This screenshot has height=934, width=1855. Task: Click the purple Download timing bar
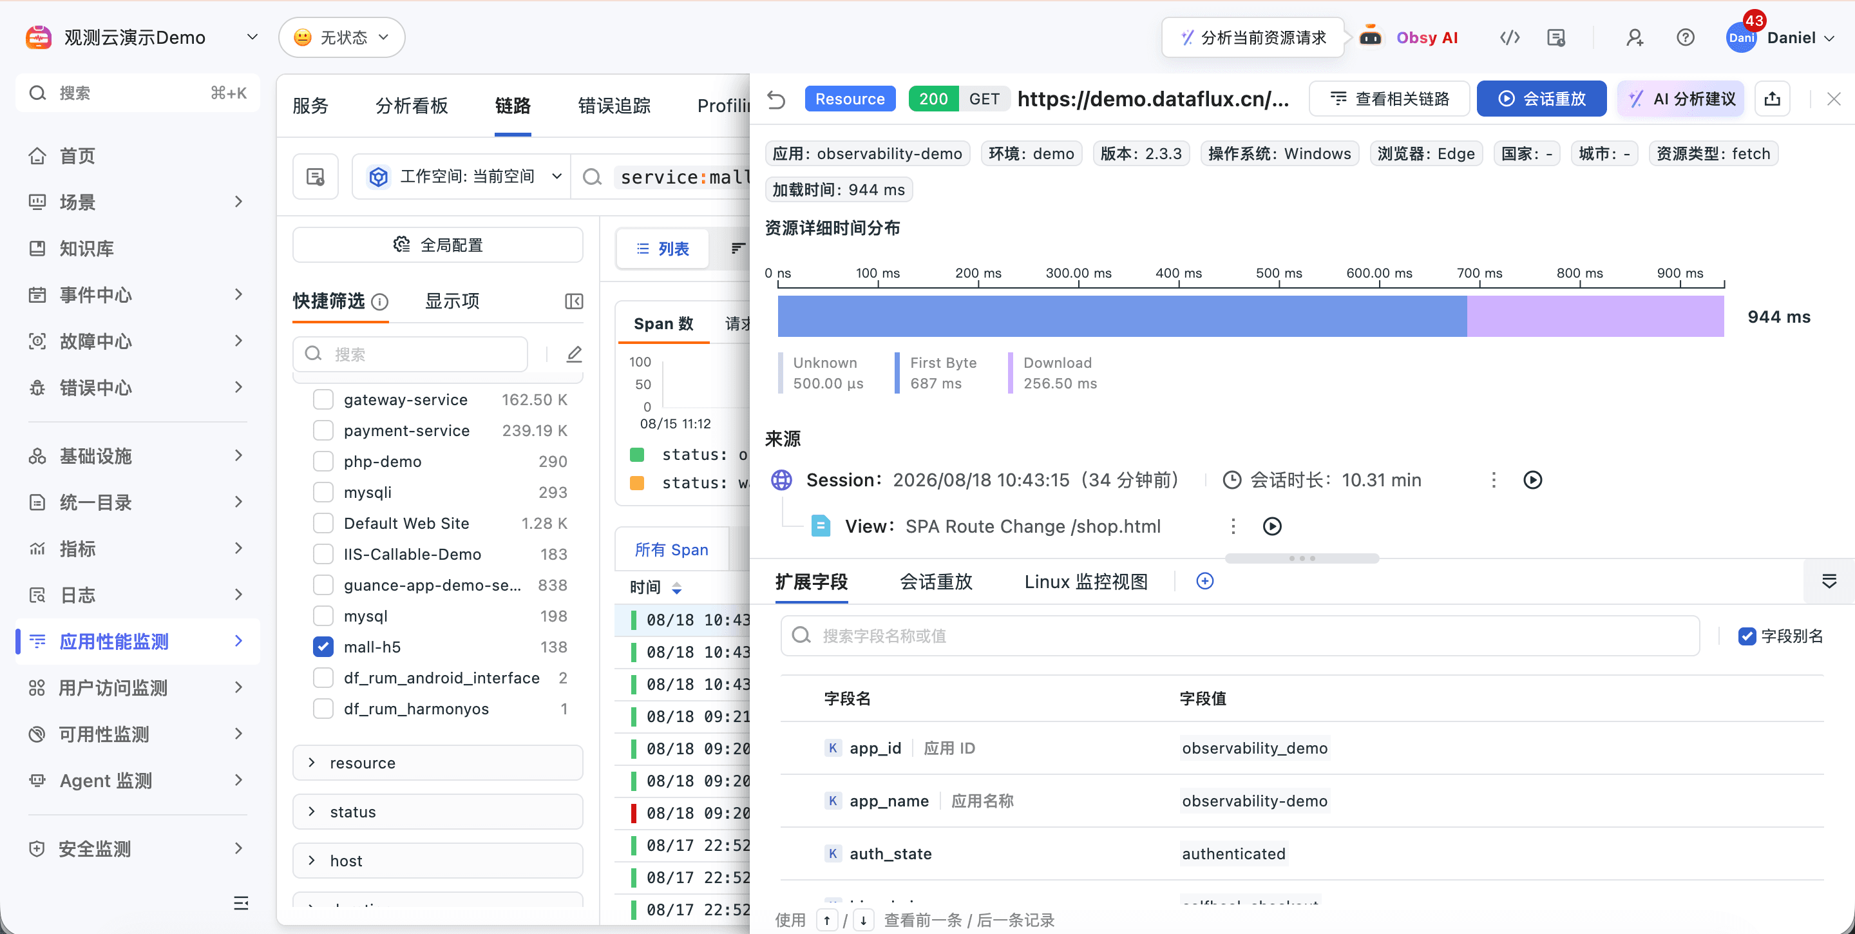1596,316
